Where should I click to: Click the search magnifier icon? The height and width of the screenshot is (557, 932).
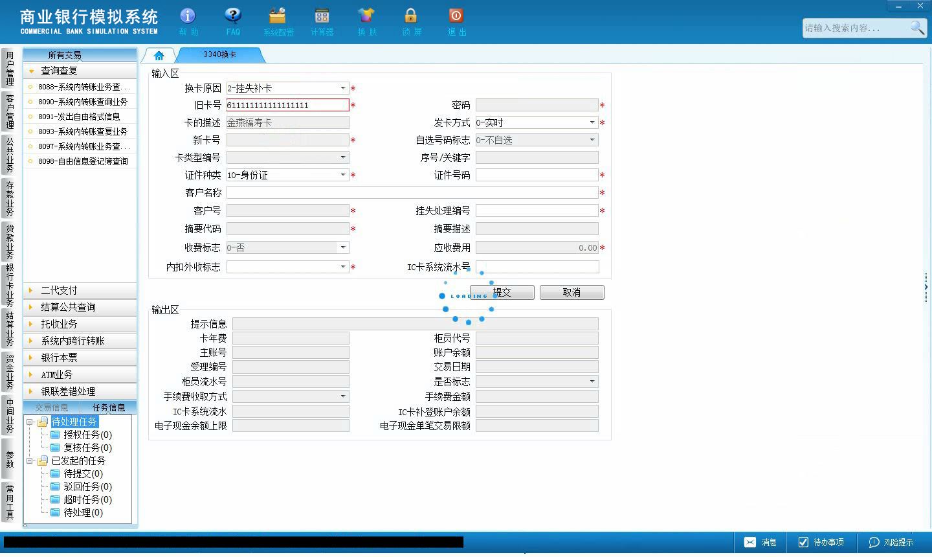(x=916, y=28)
